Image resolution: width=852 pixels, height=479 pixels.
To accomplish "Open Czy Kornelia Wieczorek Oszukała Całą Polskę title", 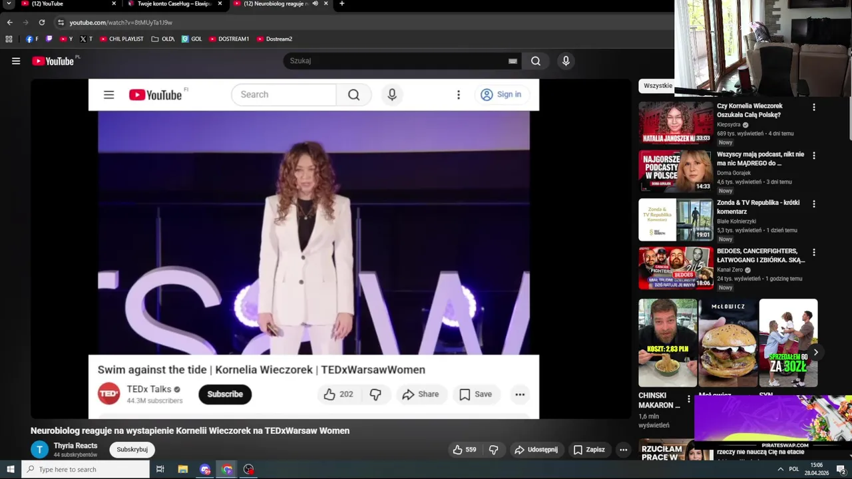I will point(749,110).
